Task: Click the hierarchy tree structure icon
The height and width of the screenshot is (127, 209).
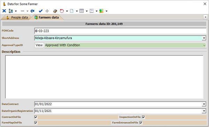Action: (11, 11)
